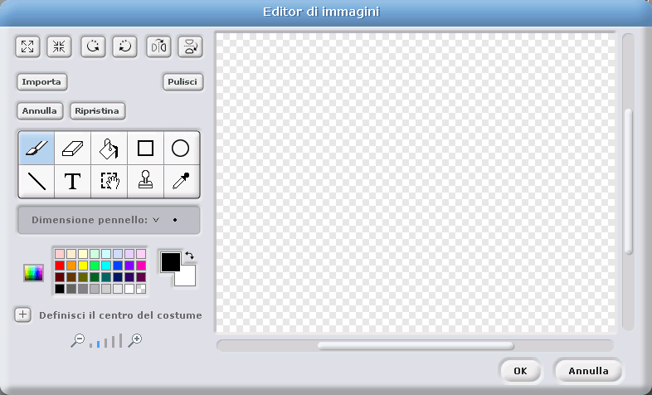Pick the magenta palette swatch
The height and width of the screenshot is (395, 652).
[x=141, y=266]
